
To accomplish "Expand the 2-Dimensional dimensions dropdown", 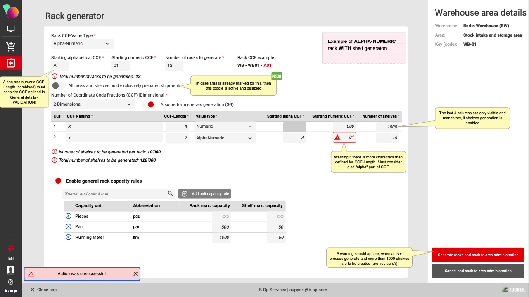I will [93, 104].
